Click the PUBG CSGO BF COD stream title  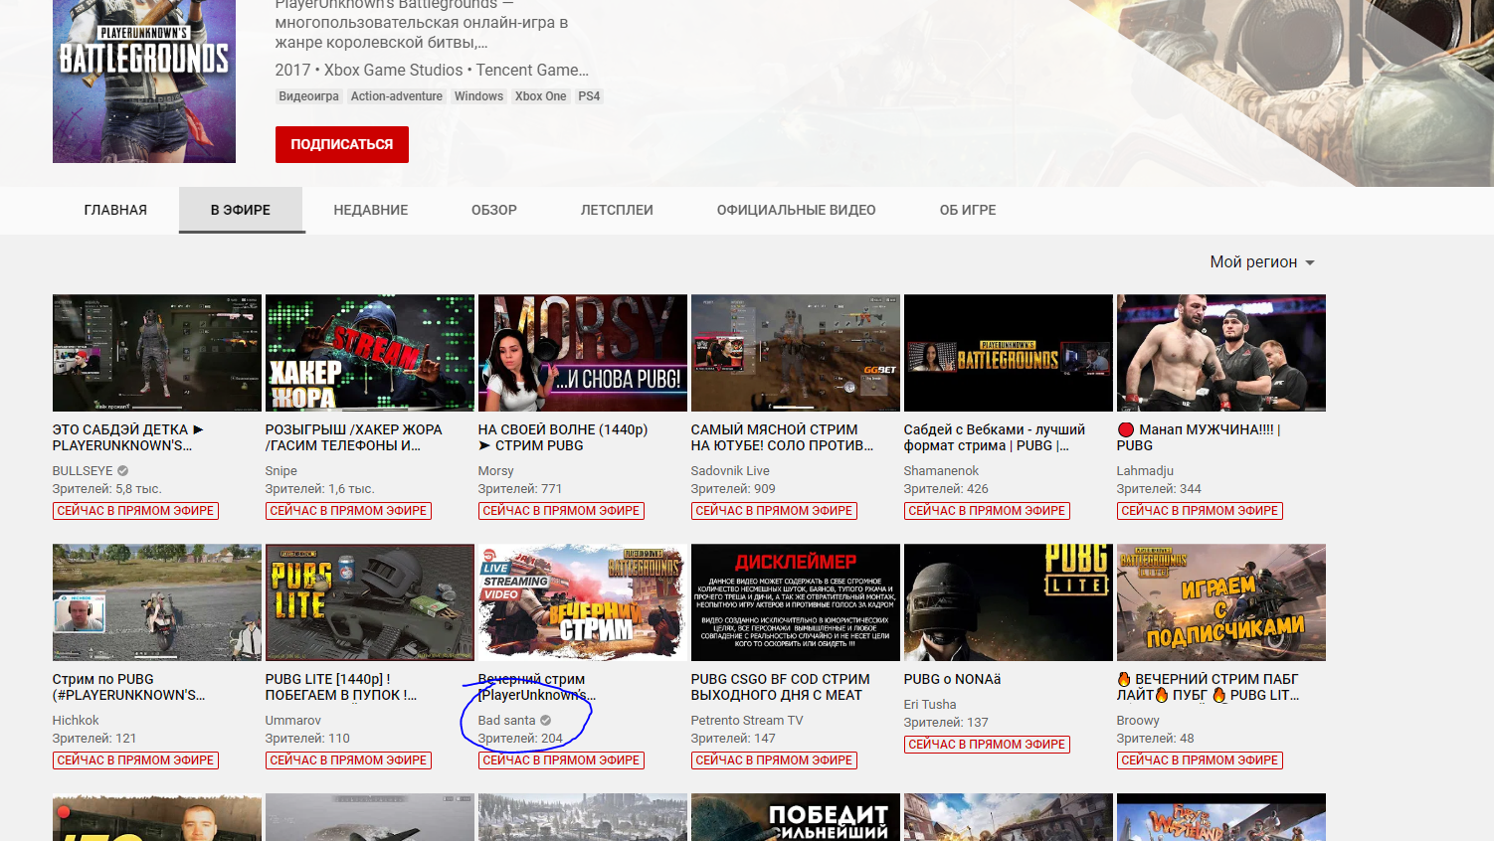pos(780,687)
